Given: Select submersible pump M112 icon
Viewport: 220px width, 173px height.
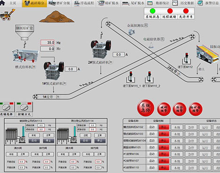Looking at the screenshot, I should tap(187, 59).
